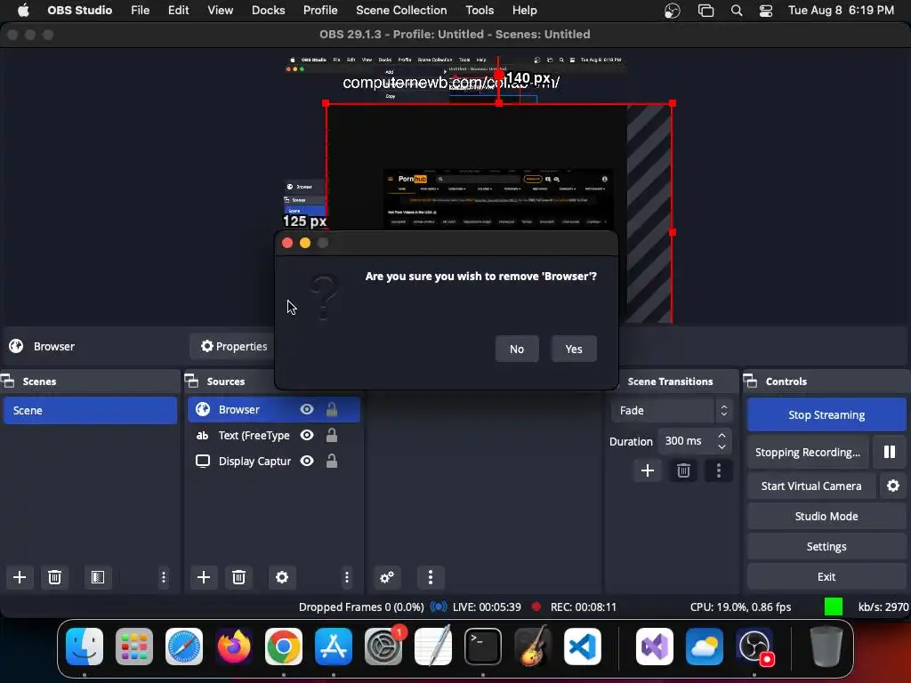Cancel removal with the No button
Image resolution: width=911 pixels, height=683 pixels.
click(517, 349)
